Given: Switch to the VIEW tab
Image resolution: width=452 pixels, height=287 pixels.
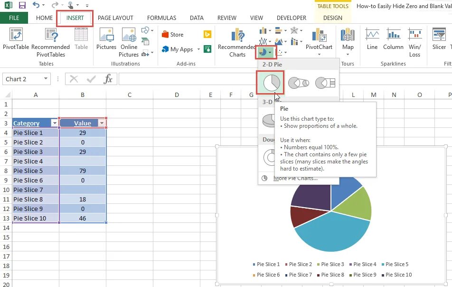Looking at the screenshot, I should pos(256,18).
